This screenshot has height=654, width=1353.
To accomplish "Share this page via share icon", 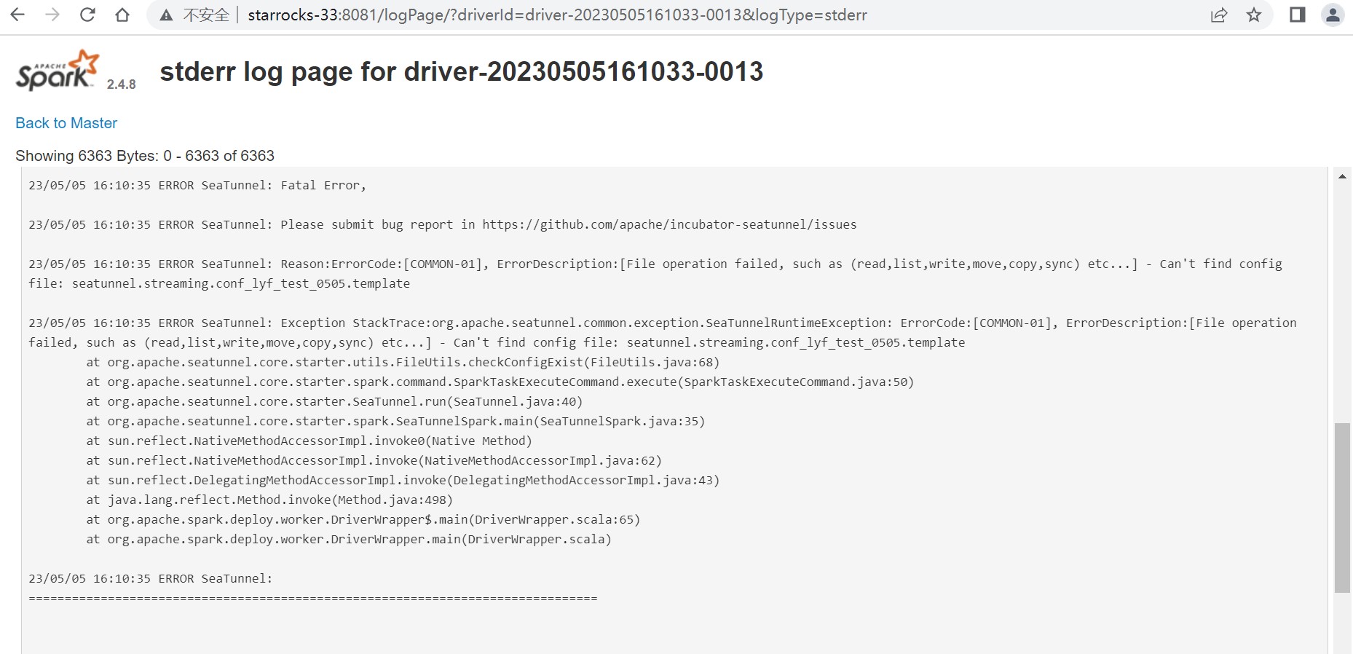I will coord(1219,15).
